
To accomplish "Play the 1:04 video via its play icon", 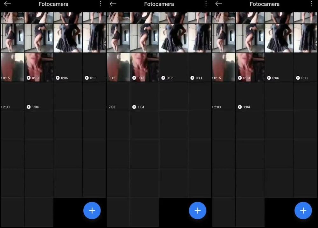I will pyautogui.click(x=28, y=107).
